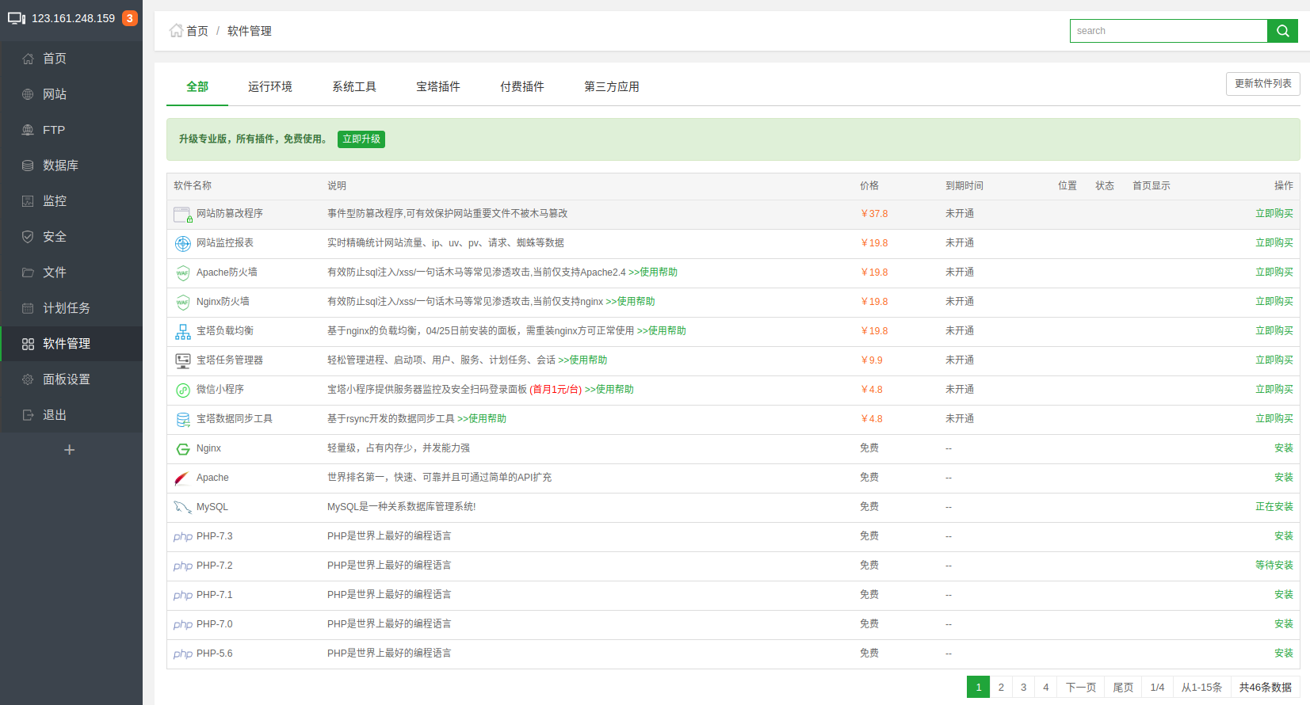Go to page 3 in pagination
Viewport: 1310px width, 705px height.
pos(1023,687)
